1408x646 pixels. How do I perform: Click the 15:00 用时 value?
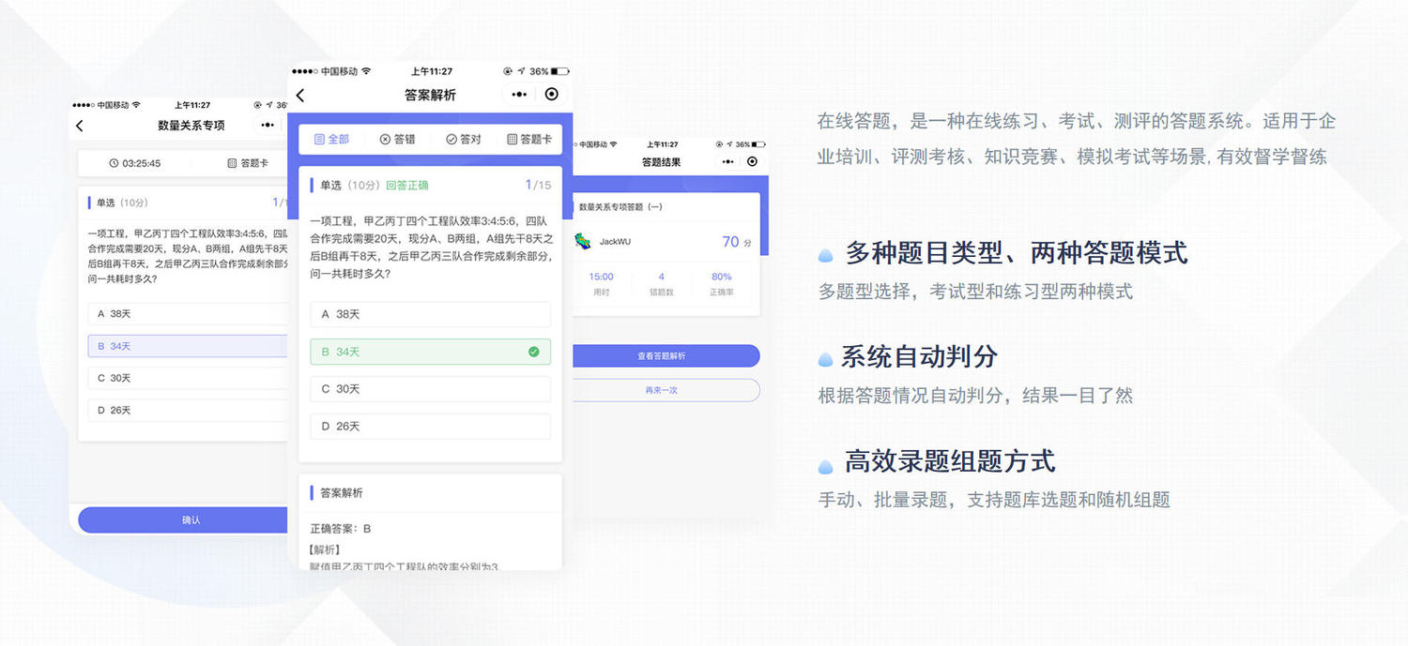pyautogui.click(x=602, y=277)
